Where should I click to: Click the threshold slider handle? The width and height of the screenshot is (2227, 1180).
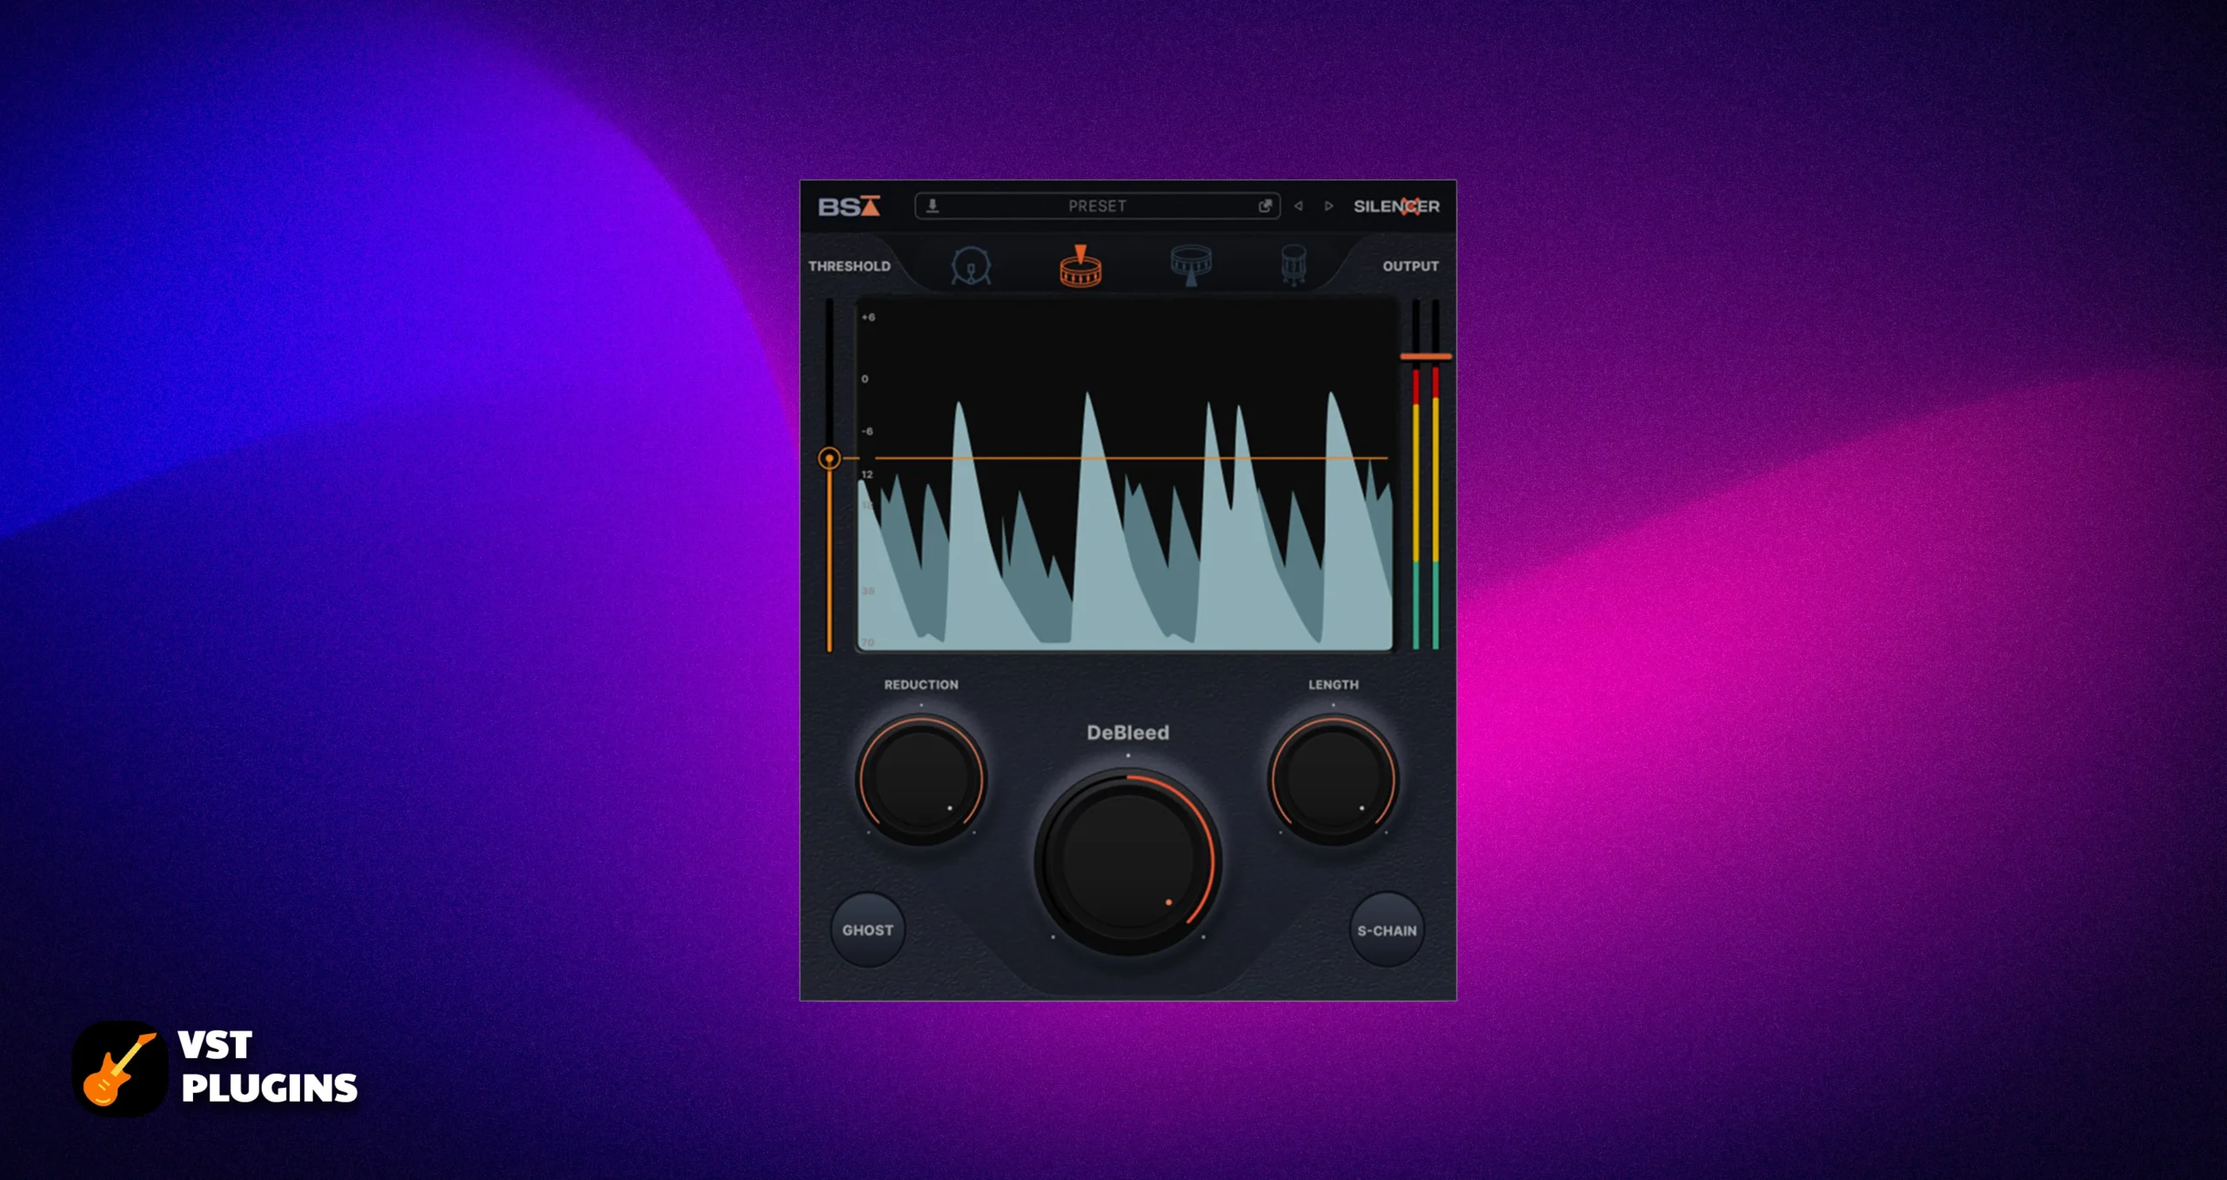(x=829, y=458)
